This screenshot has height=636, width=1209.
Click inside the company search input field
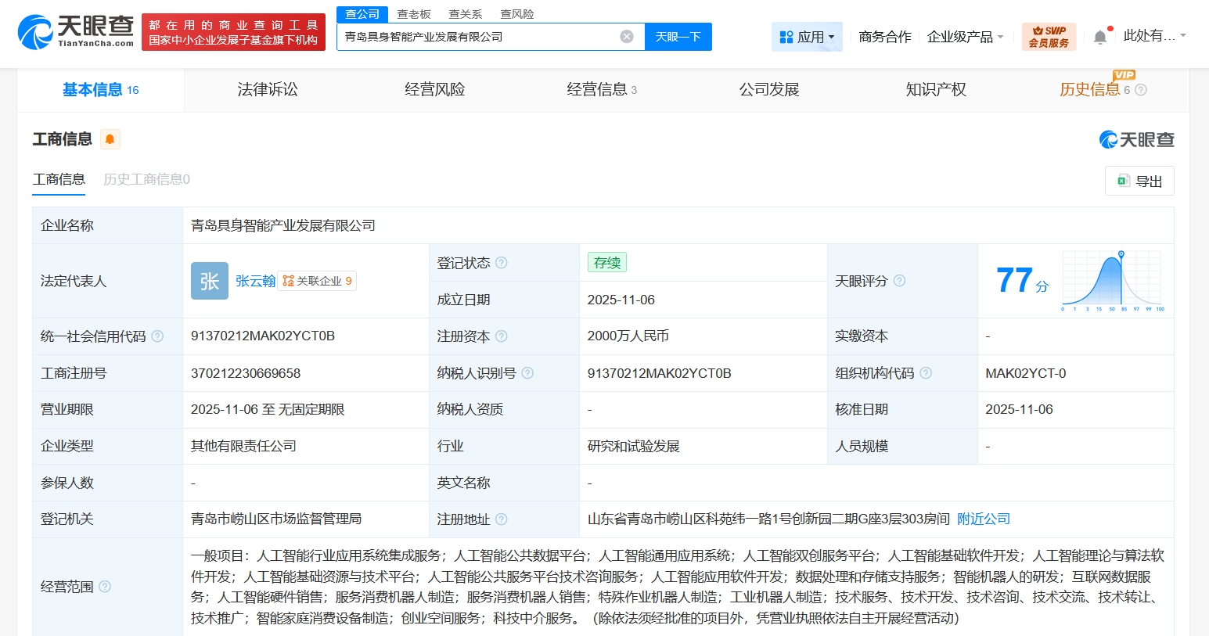(470, 36)
